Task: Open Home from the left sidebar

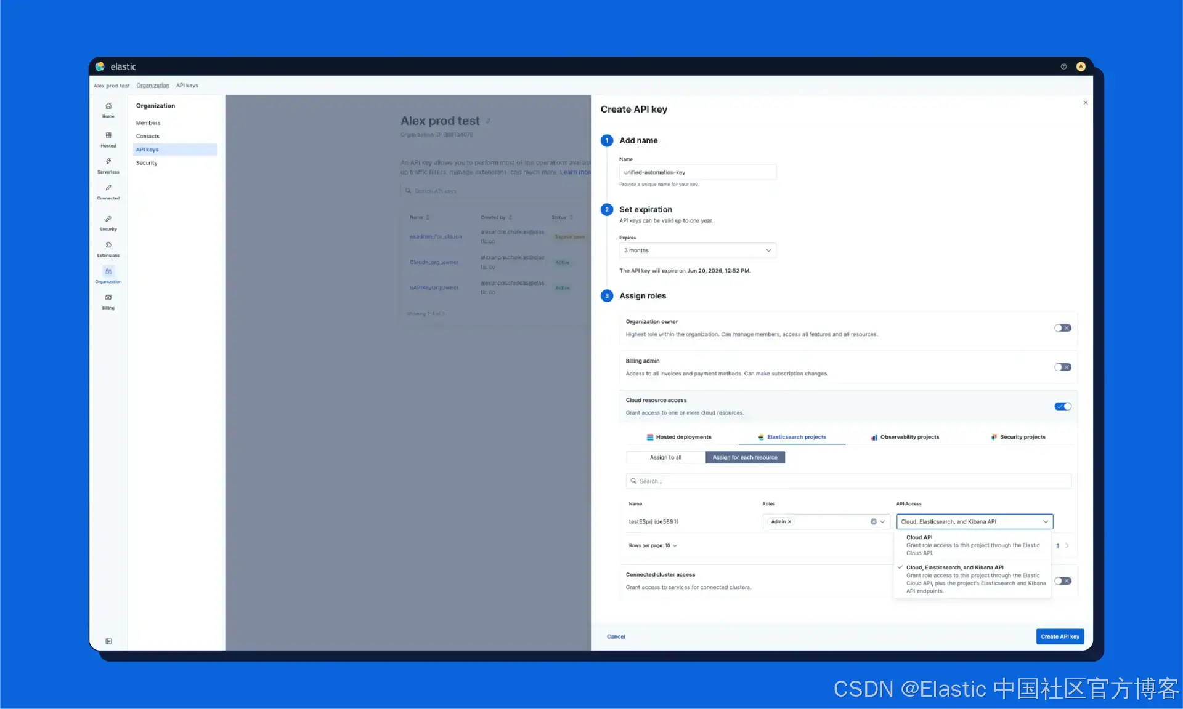Action: click(108, 110)
